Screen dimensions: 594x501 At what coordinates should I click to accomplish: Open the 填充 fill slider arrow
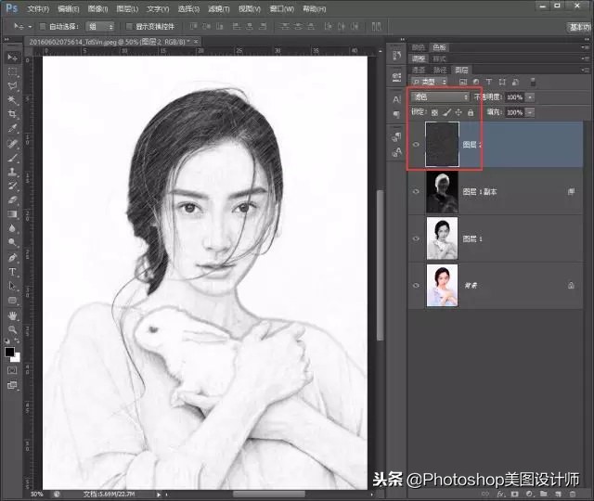(530, 112)
